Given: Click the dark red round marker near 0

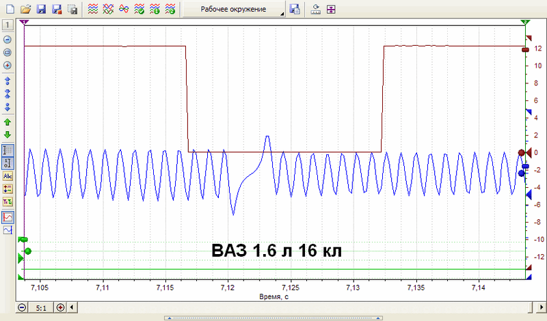Looking at the screenshot, I should pyautogui.click(x=521, y=153).
